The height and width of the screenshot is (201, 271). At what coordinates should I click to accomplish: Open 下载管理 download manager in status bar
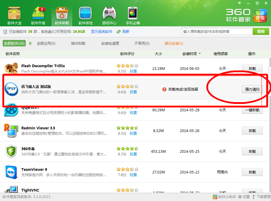click(x=262, y=197)
